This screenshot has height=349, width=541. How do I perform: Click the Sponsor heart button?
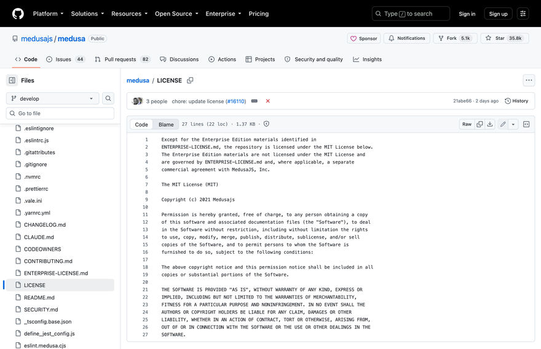click(x=364, y=38)
